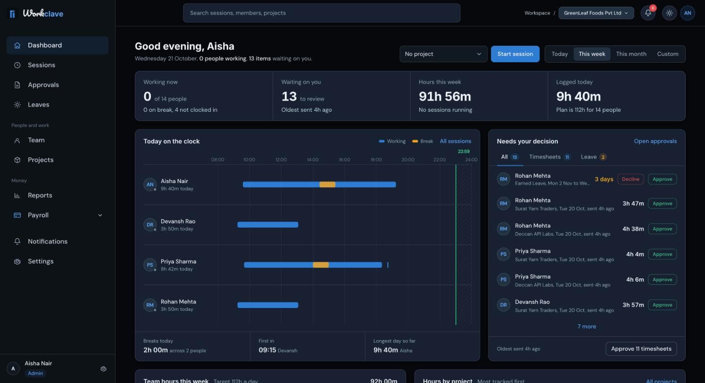
Task: Open Sessions via its clock icon
Action: pos(17,65)
